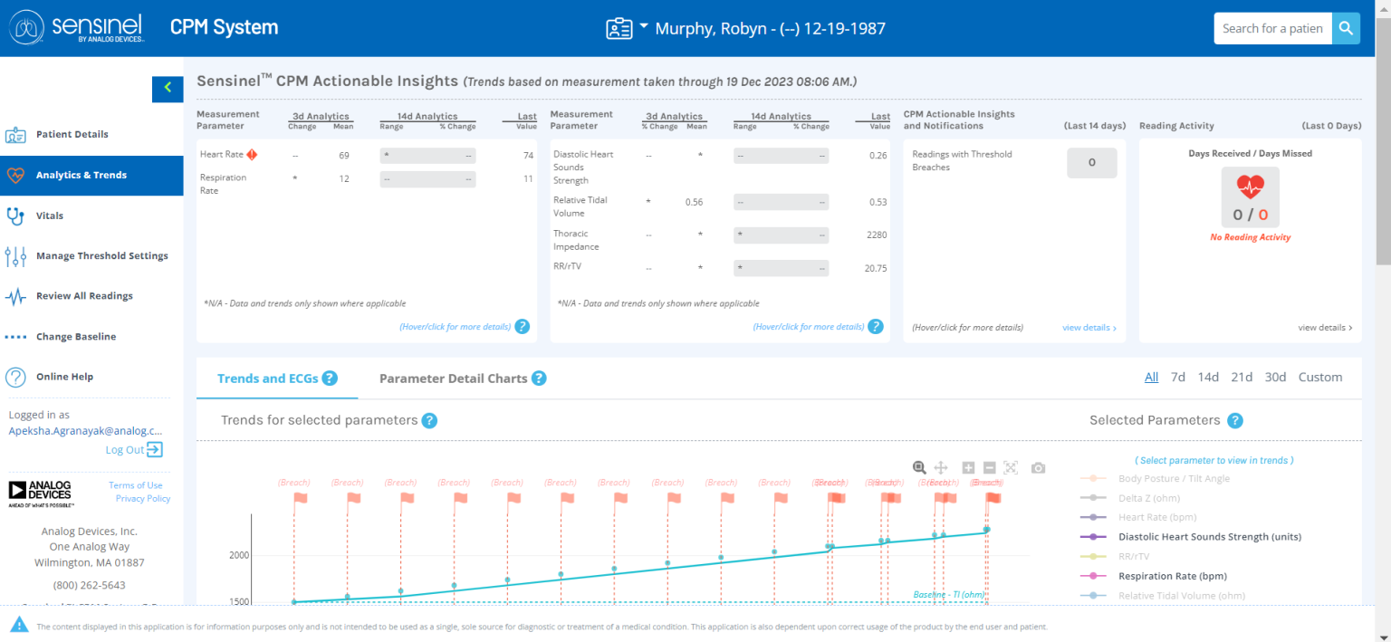Collapse the sidebar with the green chevron
Screen dimensions: 1391x642
tap(168, 88)
